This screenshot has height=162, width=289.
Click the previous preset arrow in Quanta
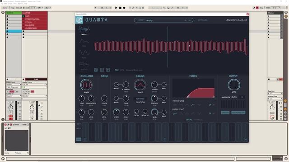click(x=186, y=20)
